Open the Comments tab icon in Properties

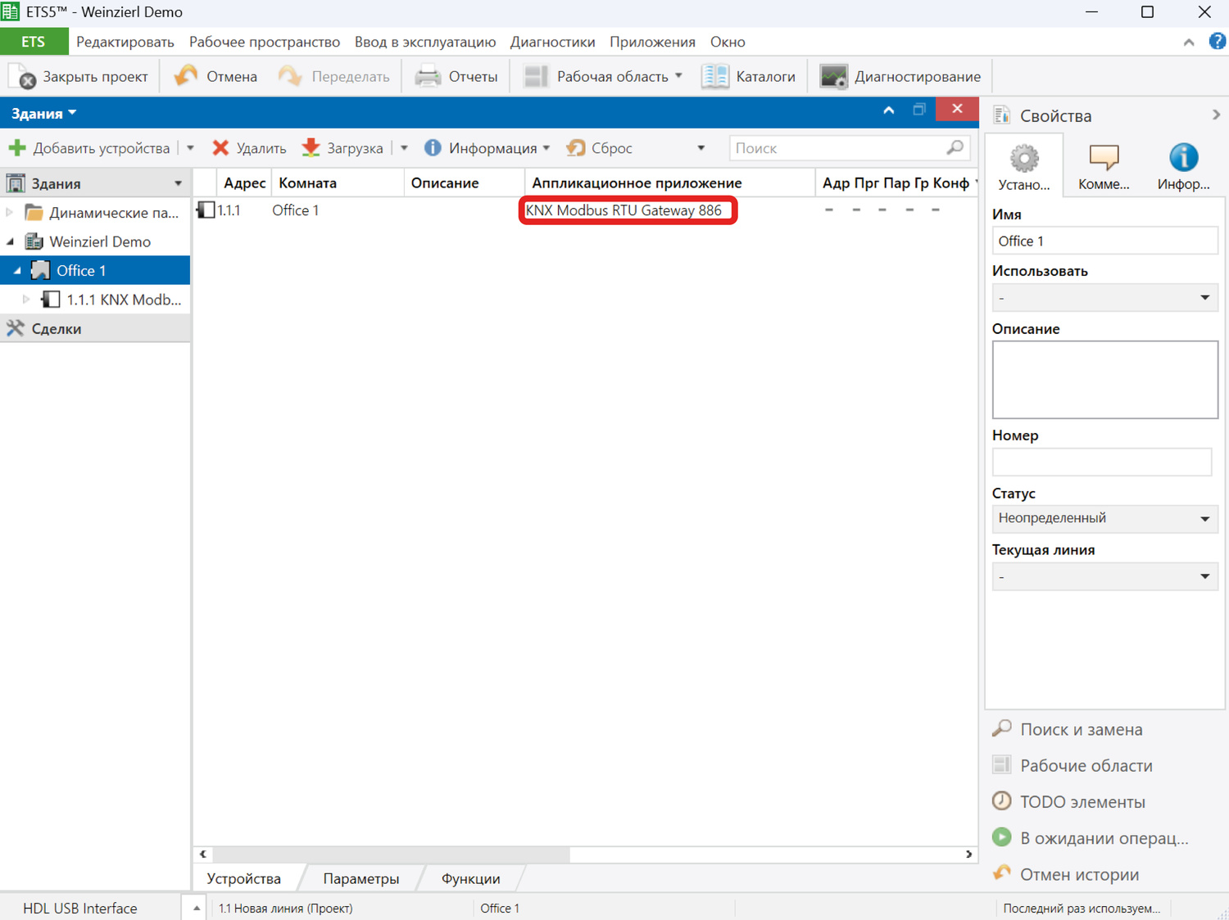pos(1103,158)
